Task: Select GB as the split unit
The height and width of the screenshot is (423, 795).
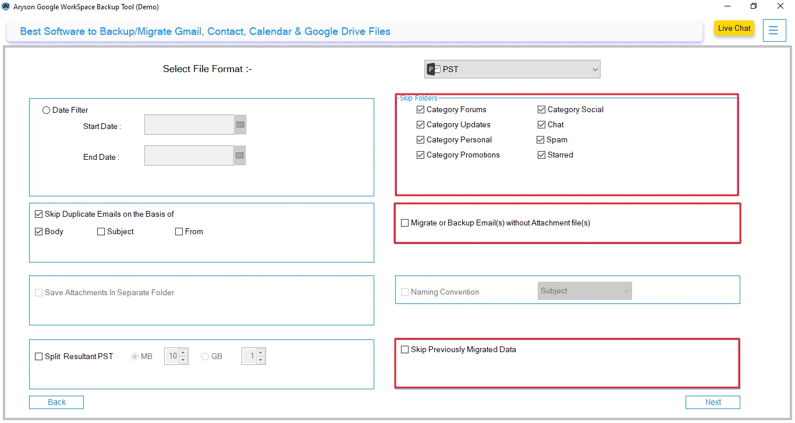Action: coord(205,356)
